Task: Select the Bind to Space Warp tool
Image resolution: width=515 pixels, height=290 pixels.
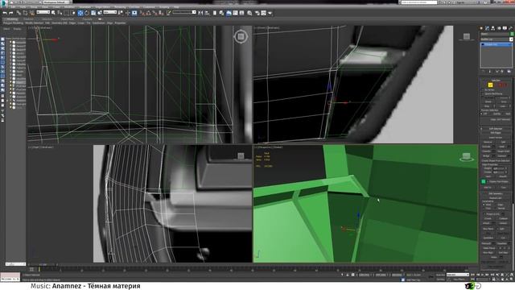Action: [x=32, y=13]
